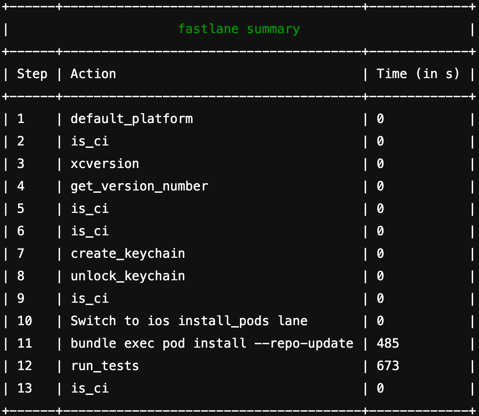Select the "bundle exec pod install --repo-update" action
The image size is (479, 416).
tap(212, 344)
